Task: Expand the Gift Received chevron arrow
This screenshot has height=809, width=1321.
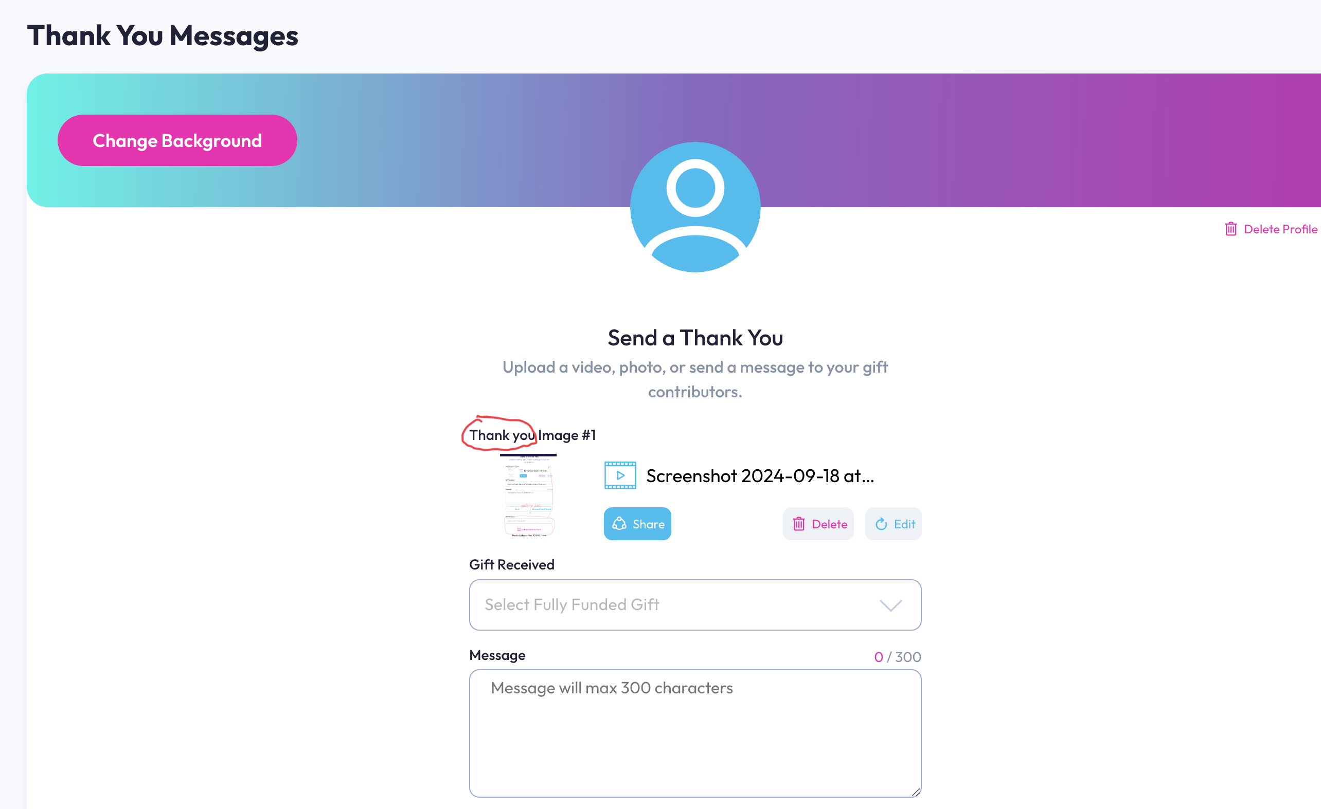Action: click(890, 605)
